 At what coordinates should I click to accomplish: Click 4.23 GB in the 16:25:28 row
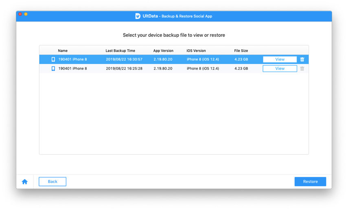pyautogui.click(x=241, y=69)
